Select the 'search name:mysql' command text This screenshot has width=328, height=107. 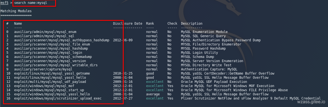[x=31, y=3]
